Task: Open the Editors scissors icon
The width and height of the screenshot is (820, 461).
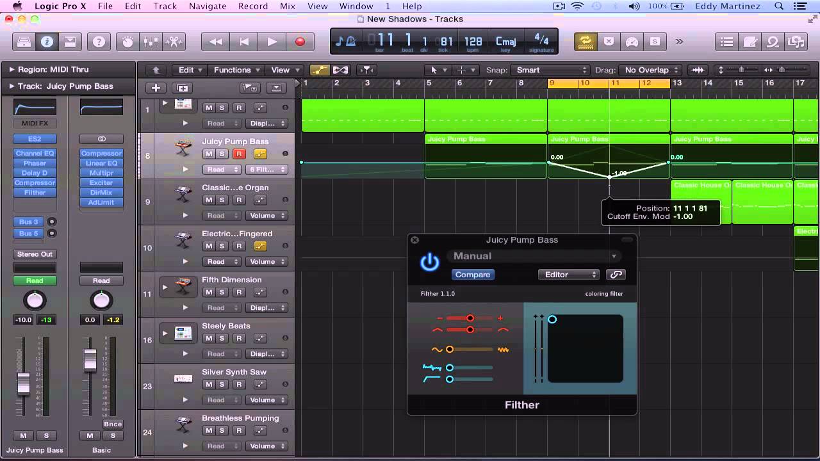Action: [x=174, y=42]
